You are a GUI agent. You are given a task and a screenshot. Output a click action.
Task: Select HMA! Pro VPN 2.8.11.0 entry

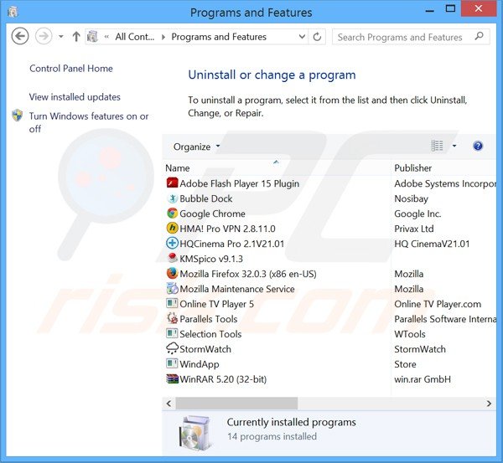pos(227,229)
